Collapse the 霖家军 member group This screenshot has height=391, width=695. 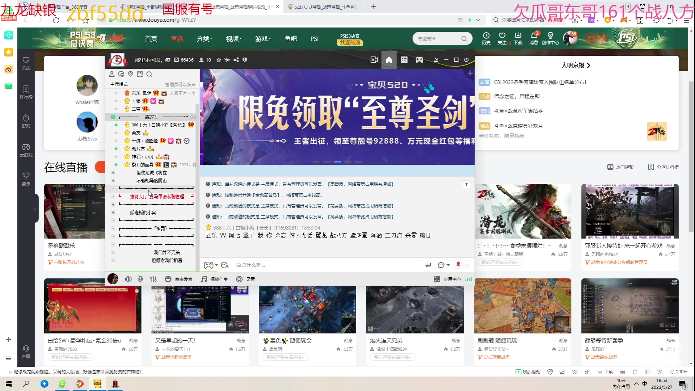click(113, 117)
